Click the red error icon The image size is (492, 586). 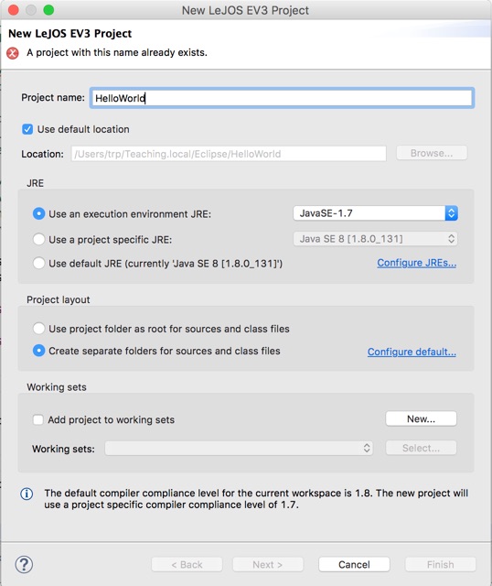pyautogui.click(x=13, y=53)
